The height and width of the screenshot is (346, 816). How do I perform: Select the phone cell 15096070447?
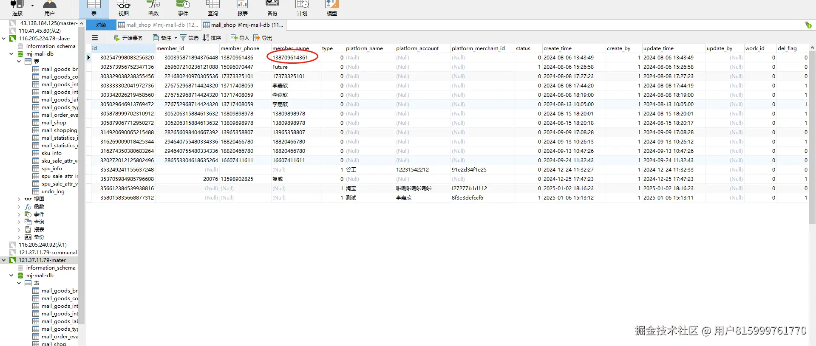point(245,67)
